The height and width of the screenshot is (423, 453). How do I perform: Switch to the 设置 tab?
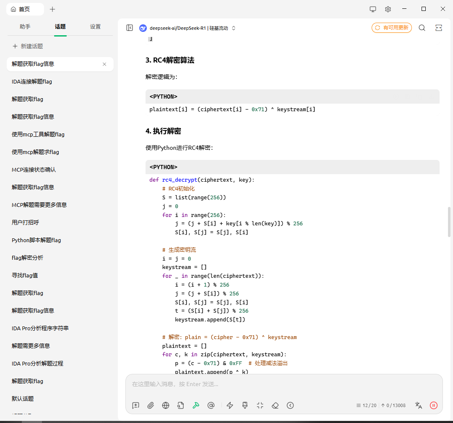pyautogui.click(x=95, y=26)
